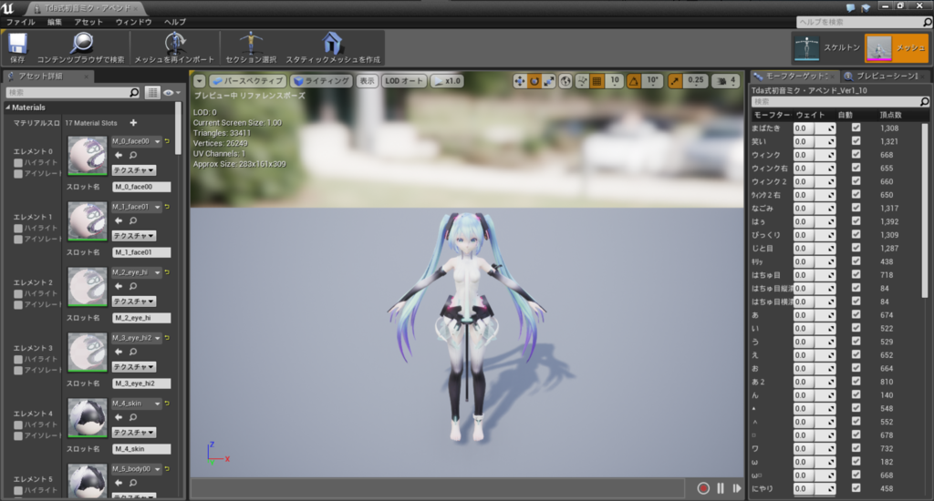Open M_0_face00 material dropdown
This screenshot has width=934, height=501.
point(137,141)
